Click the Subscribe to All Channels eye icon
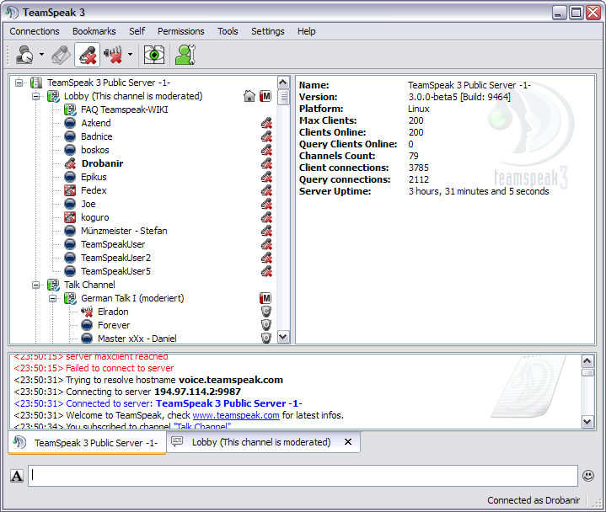606x512 pixels. coord(154,55)
